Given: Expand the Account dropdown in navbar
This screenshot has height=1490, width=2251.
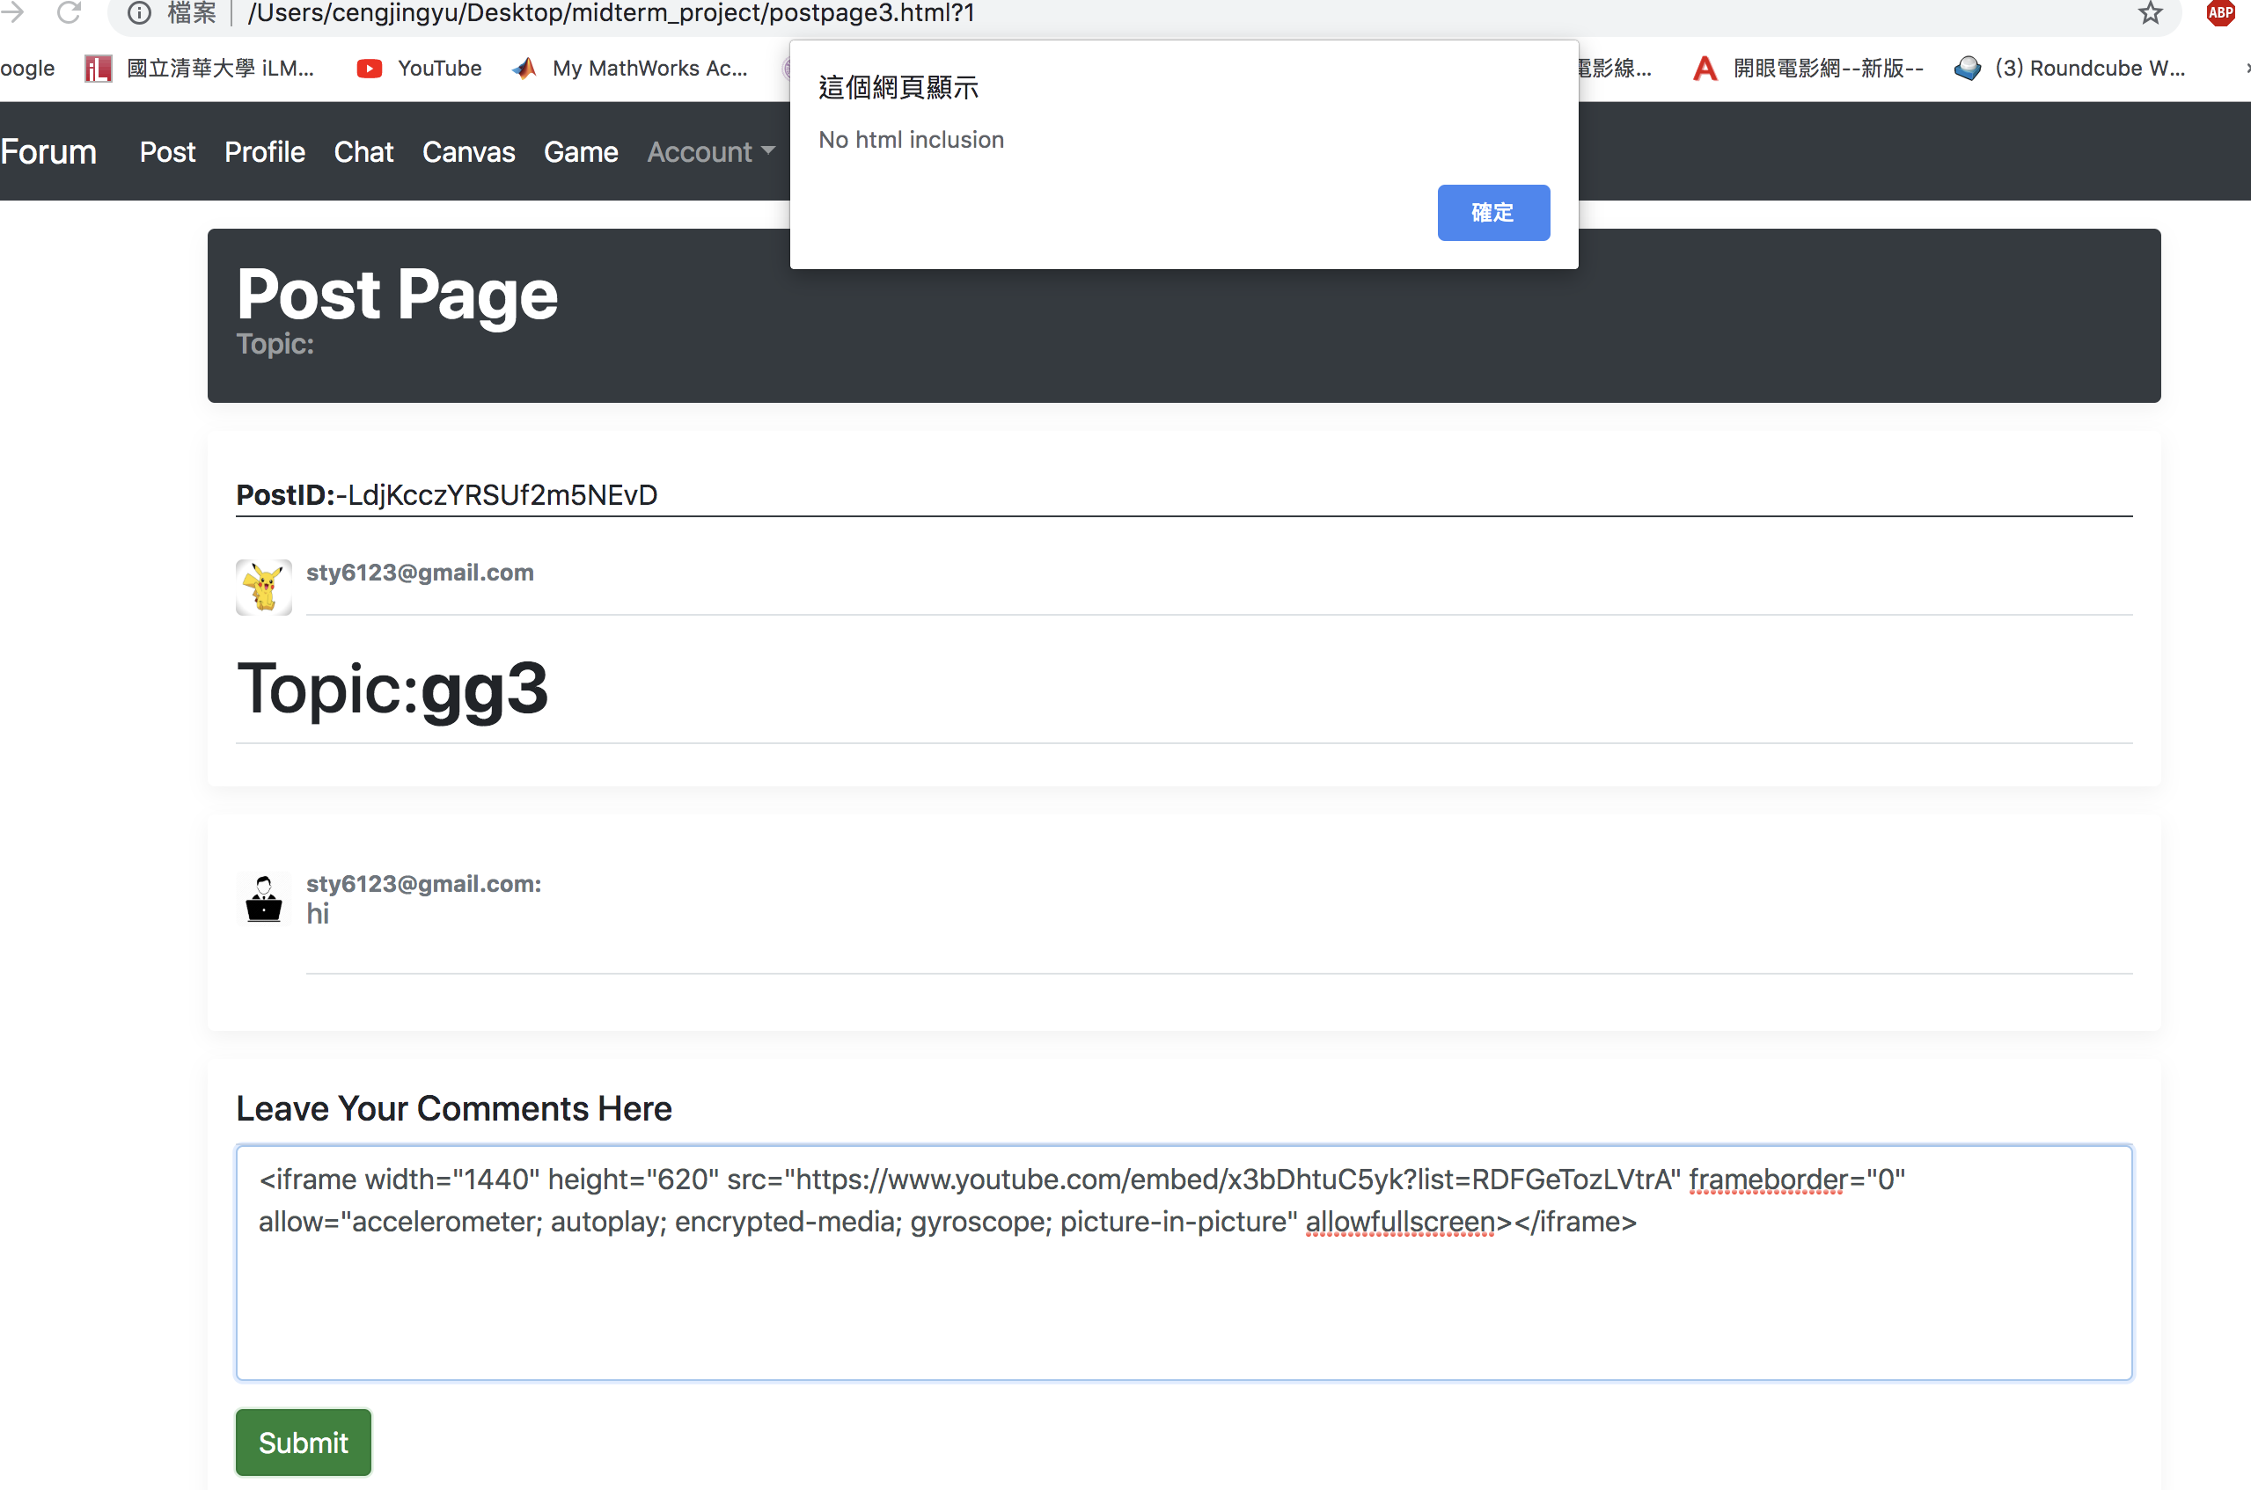Looking at the screenshot, I should coord(710,152).
